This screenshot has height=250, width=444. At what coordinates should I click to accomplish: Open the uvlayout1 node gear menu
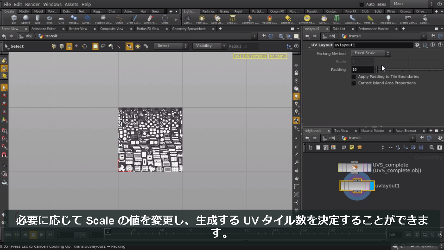(417, 45)
